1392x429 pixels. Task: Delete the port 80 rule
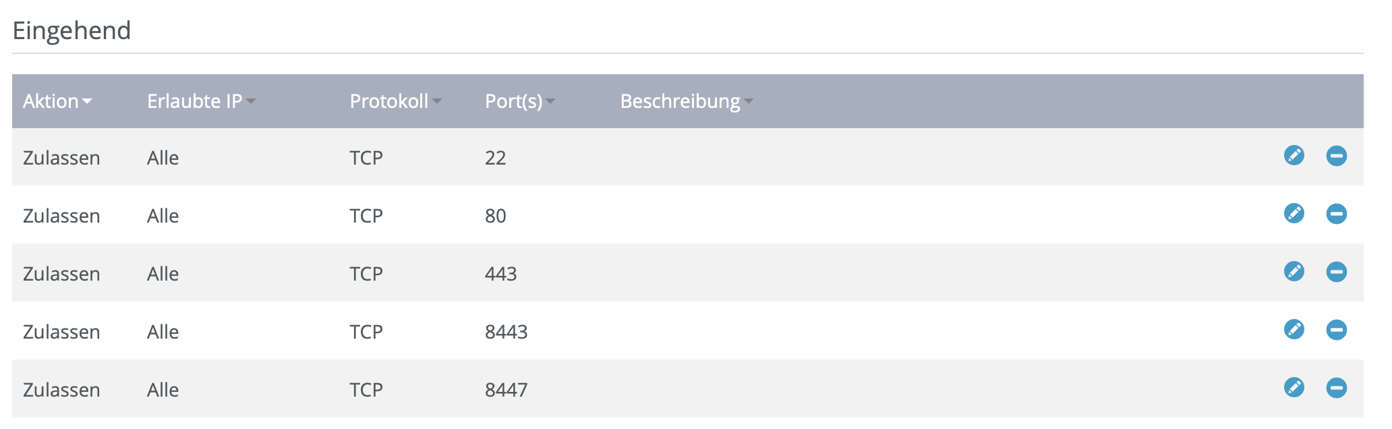[x=1336, y=214]
